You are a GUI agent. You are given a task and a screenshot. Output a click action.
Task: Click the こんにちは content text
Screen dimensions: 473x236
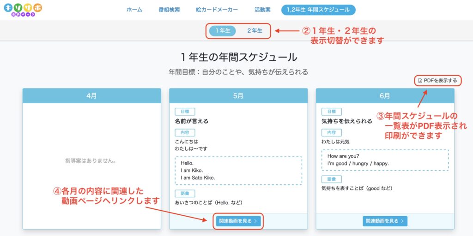(187, 142)
